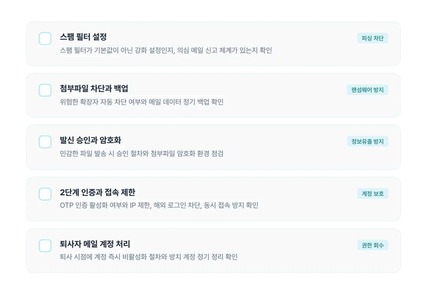Check the 스팸 필터 설정 checkbox
Screen dimensions: 427x292
pyautogui.click(x=45, y=38)
